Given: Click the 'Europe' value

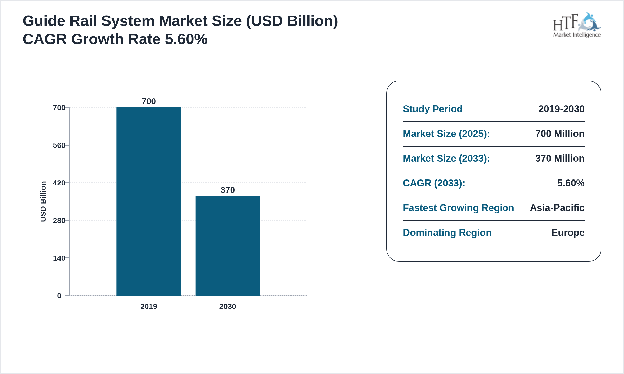Looking at the screenshot, I should pos(568,233).
